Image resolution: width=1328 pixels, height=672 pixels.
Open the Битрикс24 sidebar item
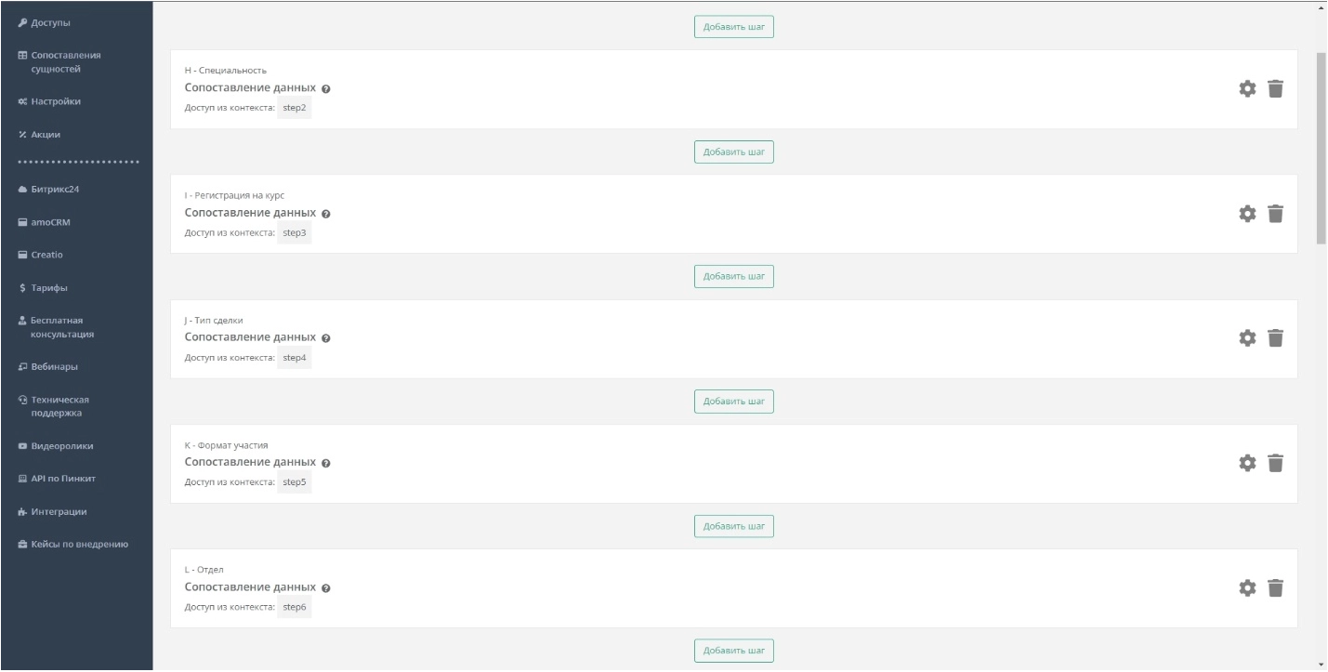[x=55, y=190]
